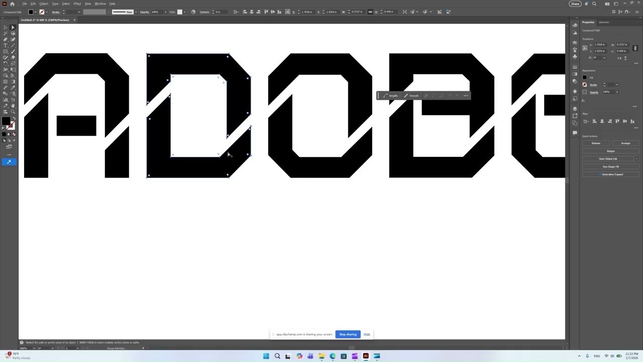Click the horizontal align left icon in control bar
643x362 pixels.
coord(245,12)
